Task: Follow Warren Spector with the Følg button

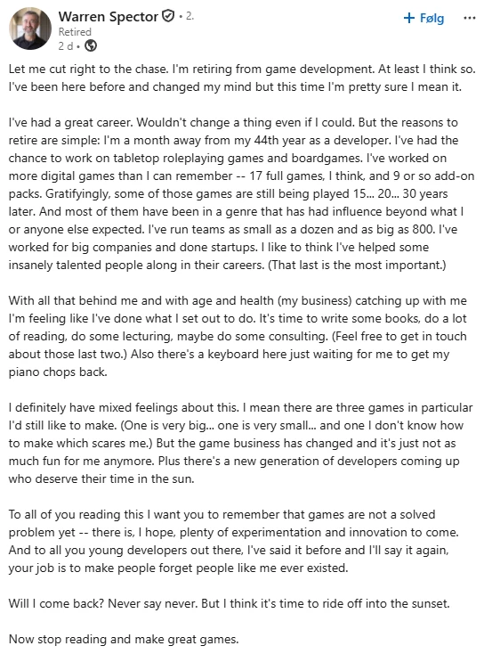Action: (424, 18)
